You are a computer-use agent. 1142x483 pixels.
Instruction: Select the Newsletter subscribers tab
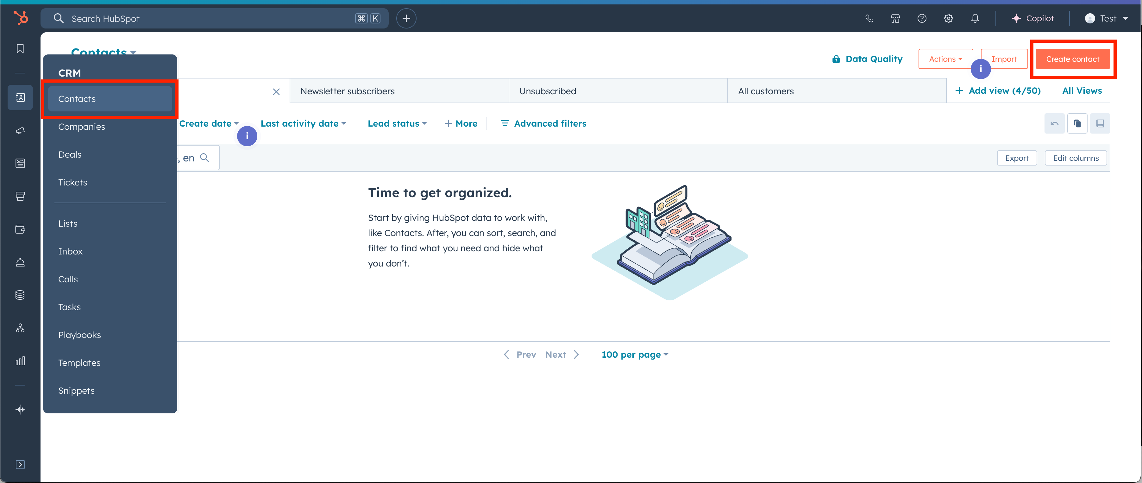pyautogui.click(x=399, y=91)
